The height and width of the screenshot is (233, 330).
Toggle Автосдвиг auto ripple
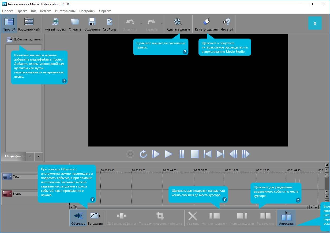pyautogui.click(x=287, y=218)
